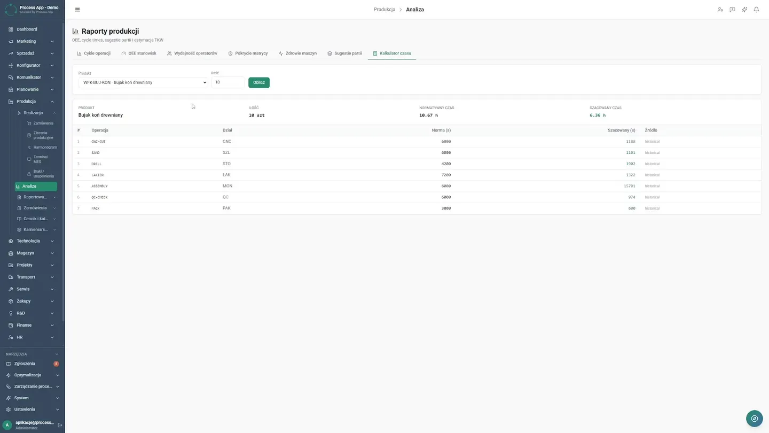769x433 pixels.
Task: Open Terminal MES in sidebar
Action: (41, 159)
